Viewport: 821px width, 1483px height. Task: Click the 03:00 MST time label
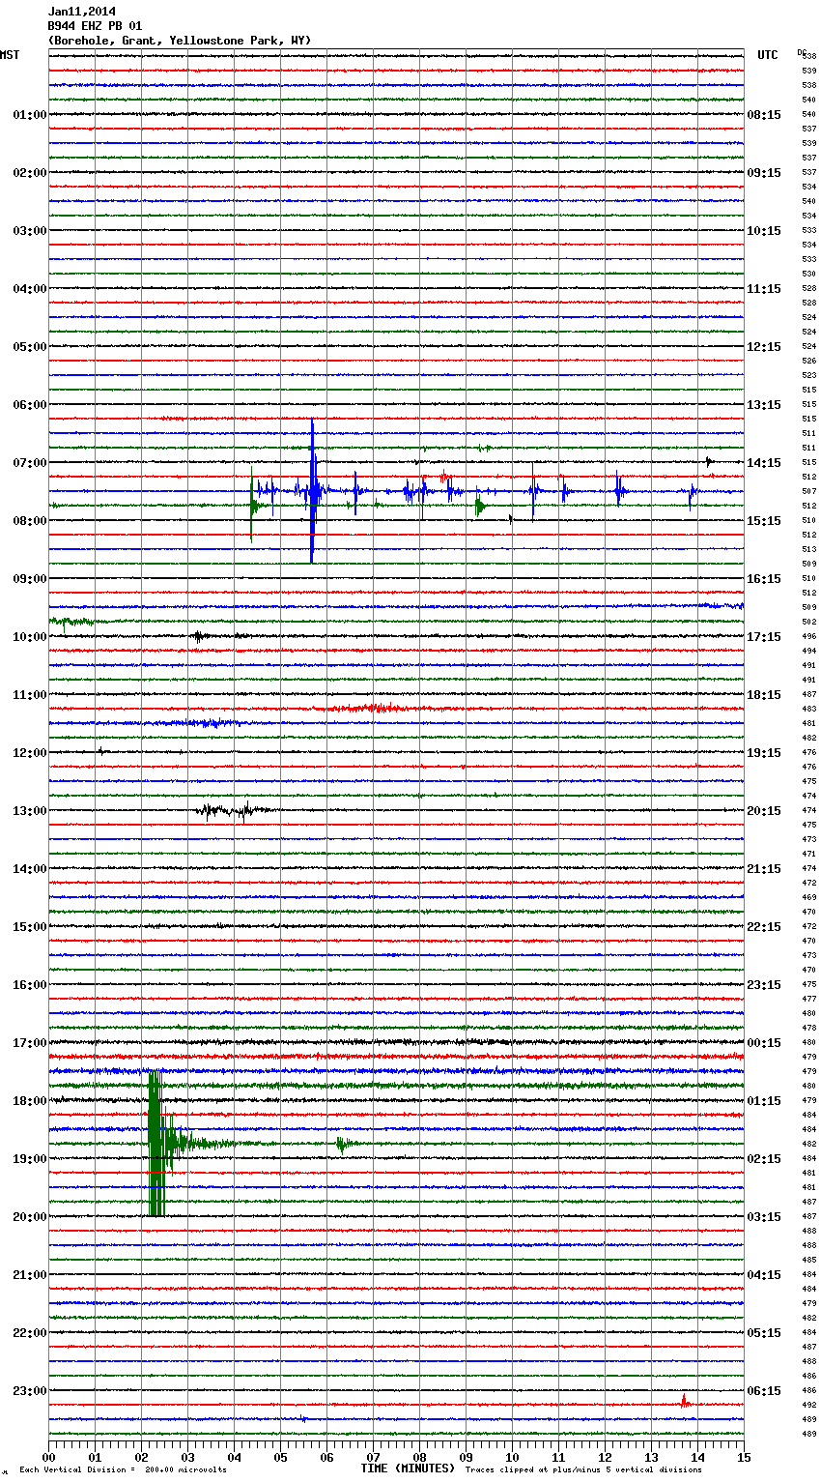coord(29,231)
